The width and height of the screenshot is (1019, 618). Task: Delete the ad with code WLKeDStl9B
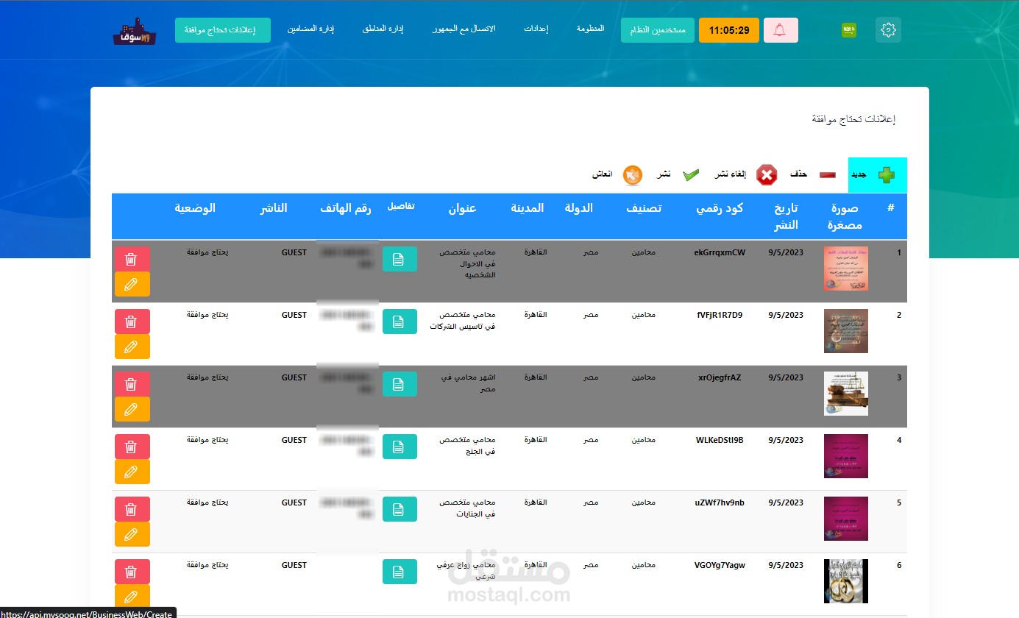(x=132, y=447)
